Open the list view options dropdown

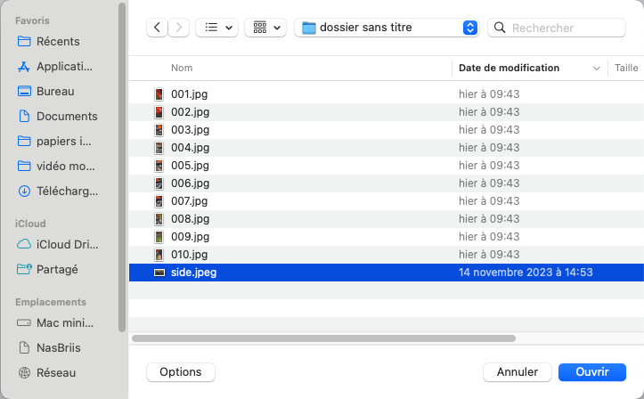coord(216,28)
